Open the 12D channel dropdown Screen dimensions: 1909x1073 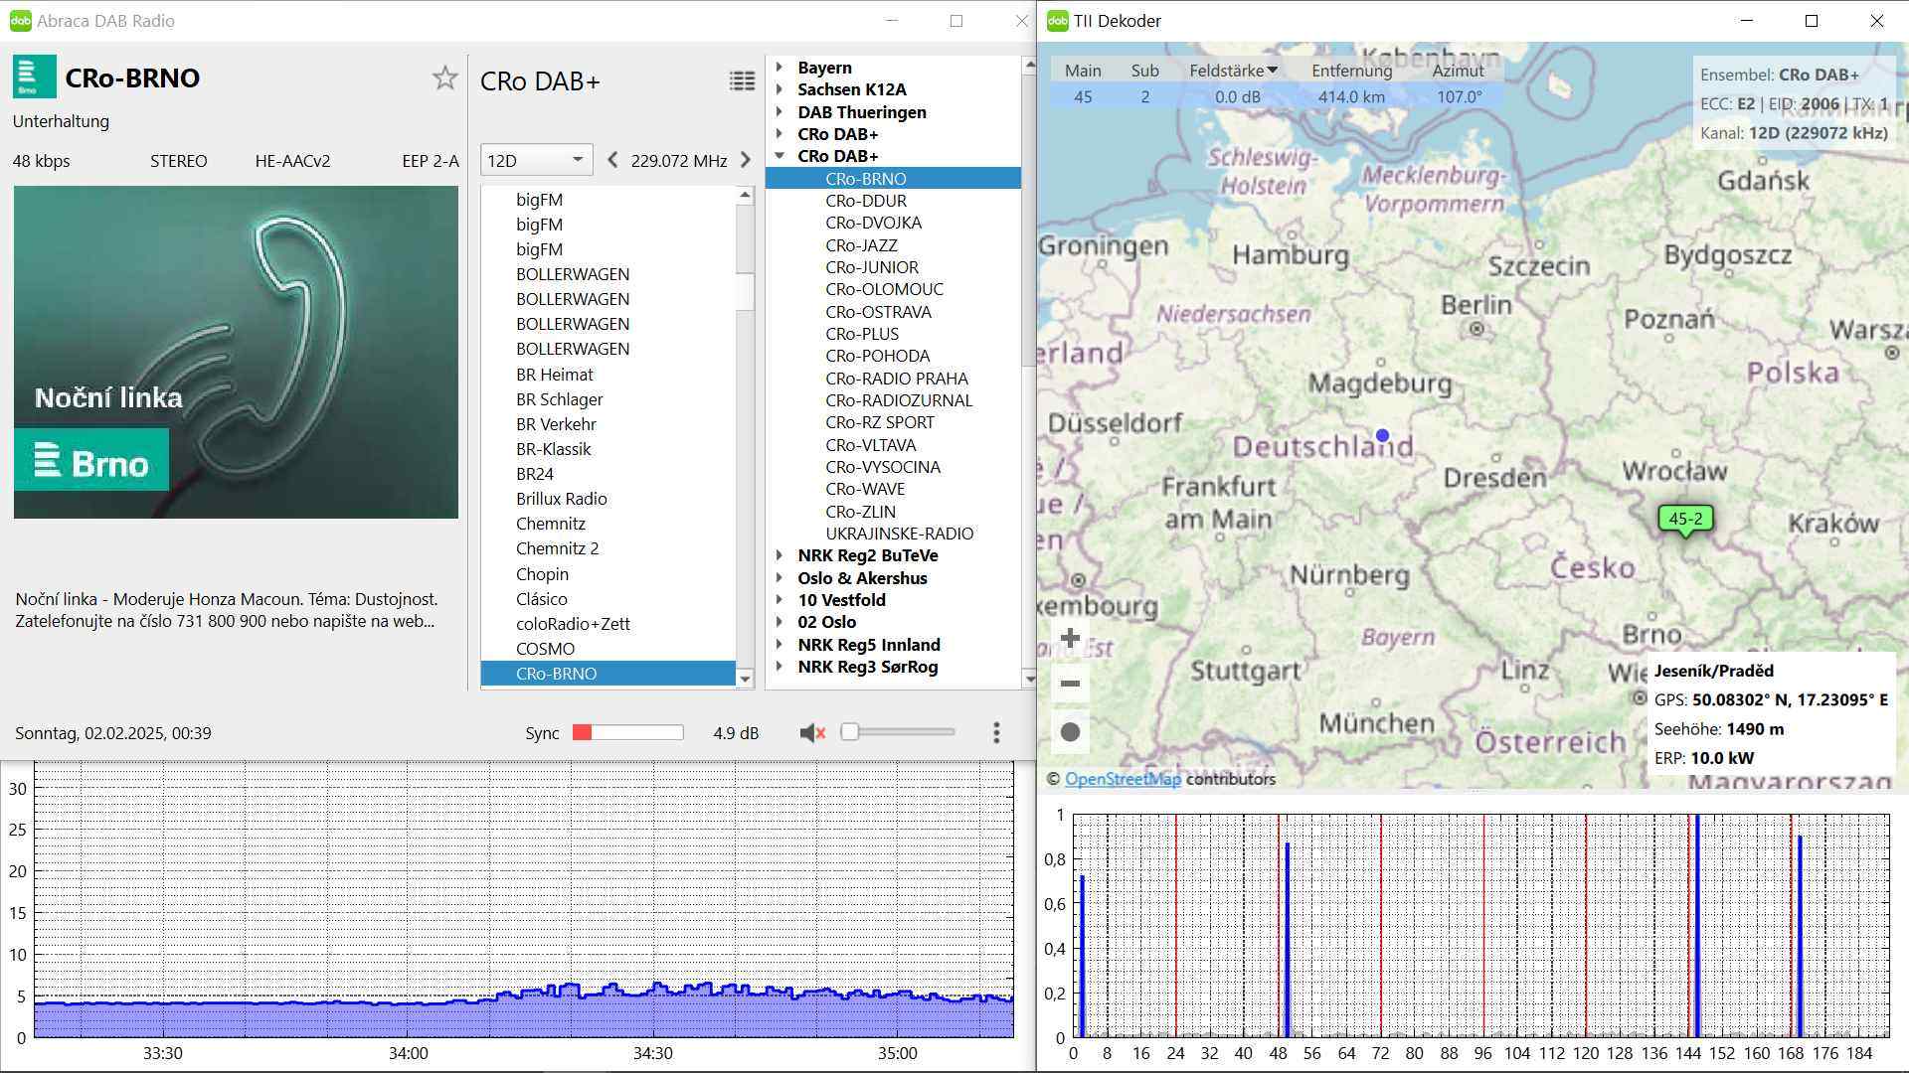(x=536, y=160)
